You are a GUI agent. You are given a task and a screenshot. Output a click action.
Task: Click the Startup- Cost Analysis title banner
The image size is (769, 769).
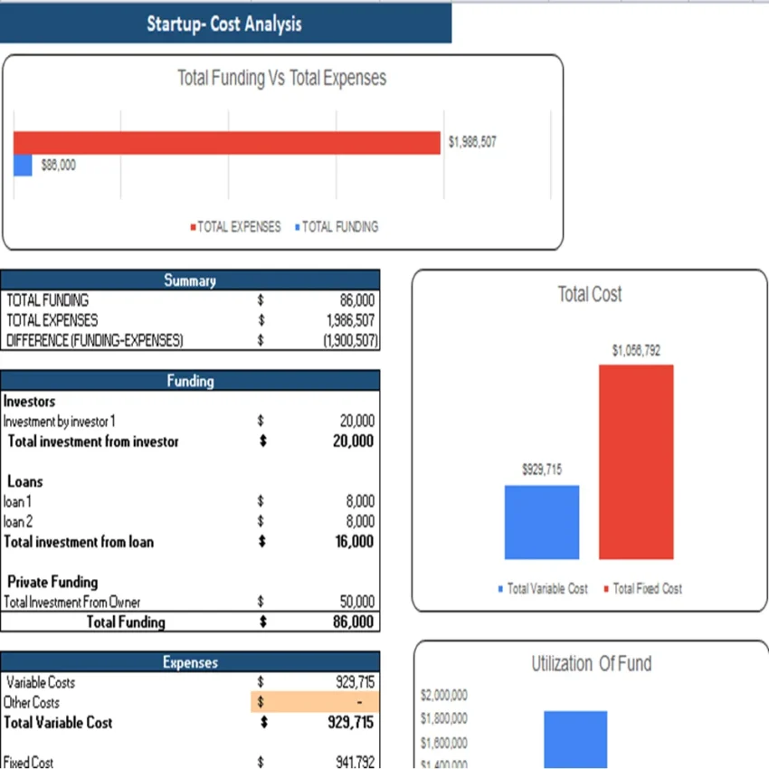223,24
